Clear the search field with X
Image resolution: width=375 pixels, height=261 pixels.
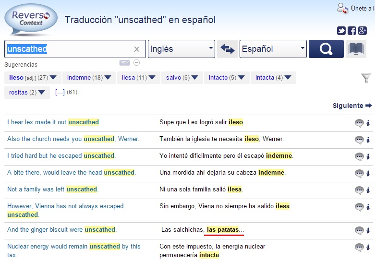pos(136,49)
